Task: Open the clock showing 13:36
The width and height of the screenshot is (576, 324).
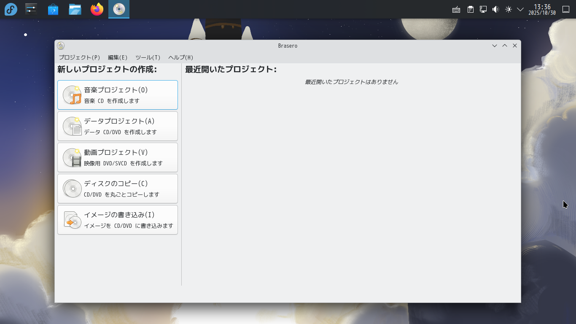Action: coord(542,9)
